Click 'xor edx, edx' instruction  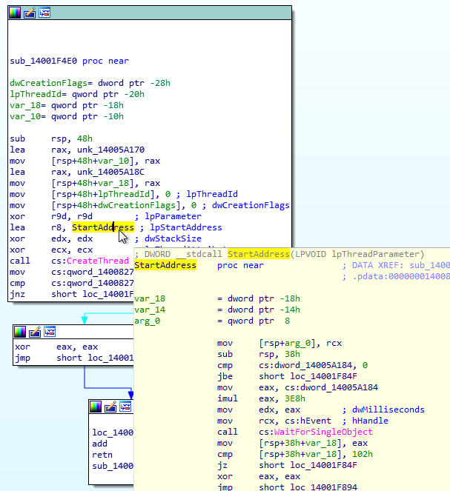click(x=51, y=238)
